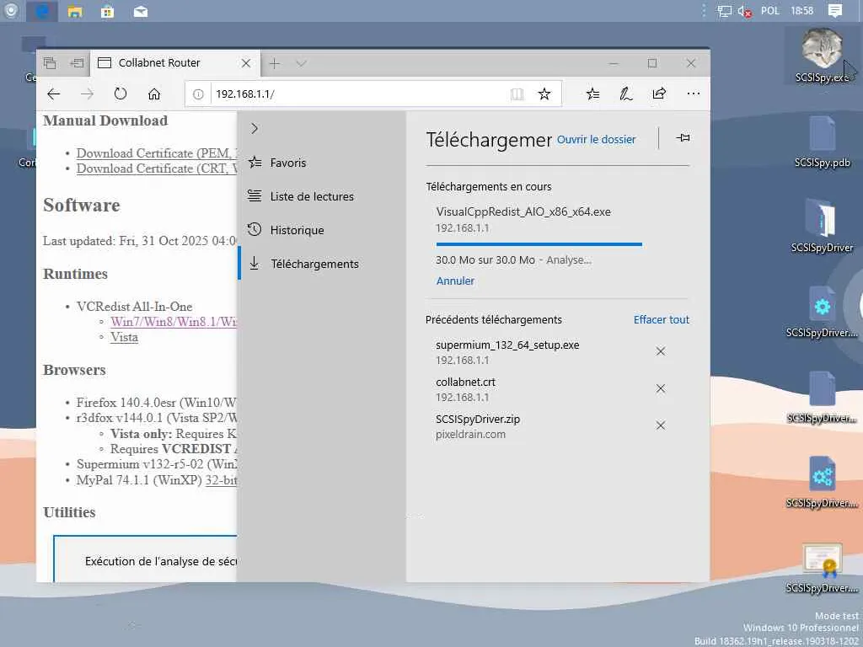This screenshot has width=863, height=647.
Task: Show tabs you've set aside icon
Action: point(50,63)
